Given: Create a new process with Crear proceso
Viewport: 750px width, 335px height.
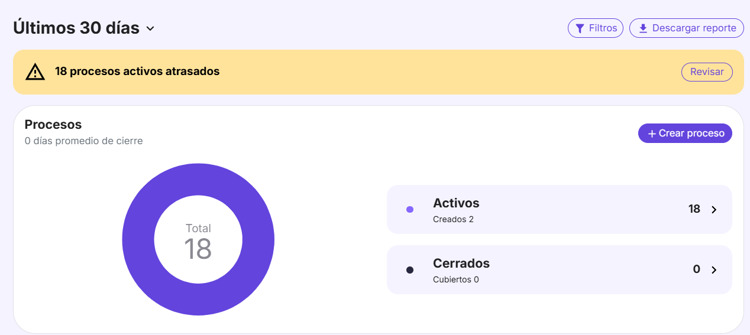Looking at the screenshot, I should click(685, 134).
